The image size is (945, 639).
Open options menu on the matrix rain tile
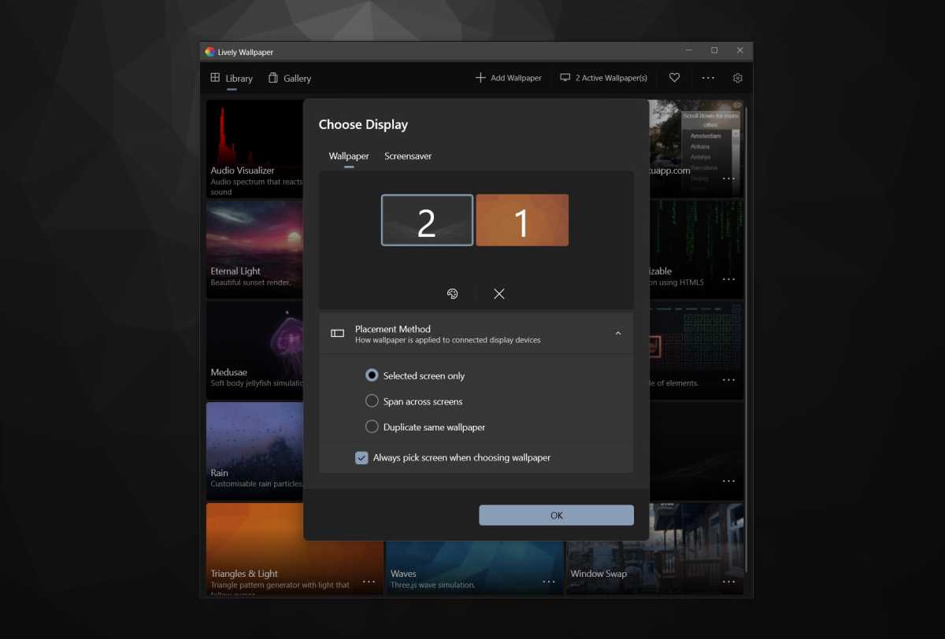point(728,279)
